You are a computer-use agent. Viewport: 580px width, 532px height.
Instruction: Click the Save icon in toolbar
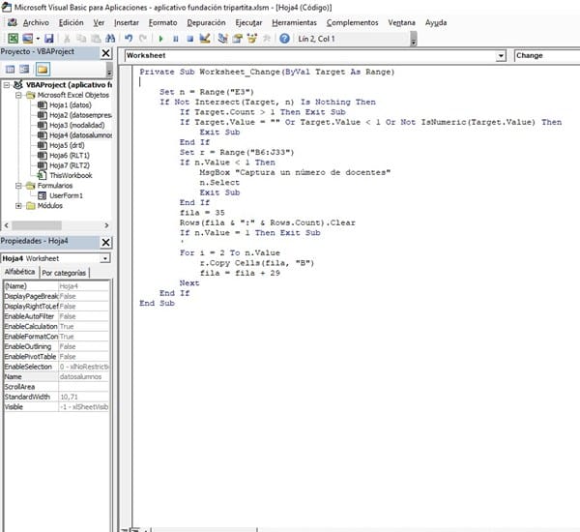pos(46,38)
